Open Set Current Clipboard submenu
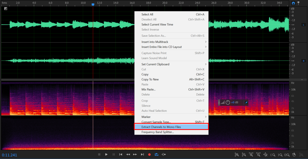The width and height of the screenshot is (308, 159). (x=171, y=64)
